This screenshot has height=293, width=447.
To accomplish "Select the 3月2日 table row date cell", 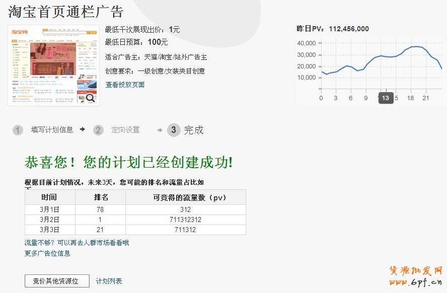I will tap(50, 219).
